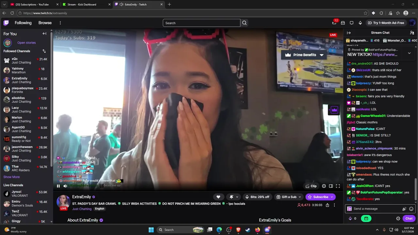
Task: Open xQc channel in sidebar
Action: pos(26,61)
